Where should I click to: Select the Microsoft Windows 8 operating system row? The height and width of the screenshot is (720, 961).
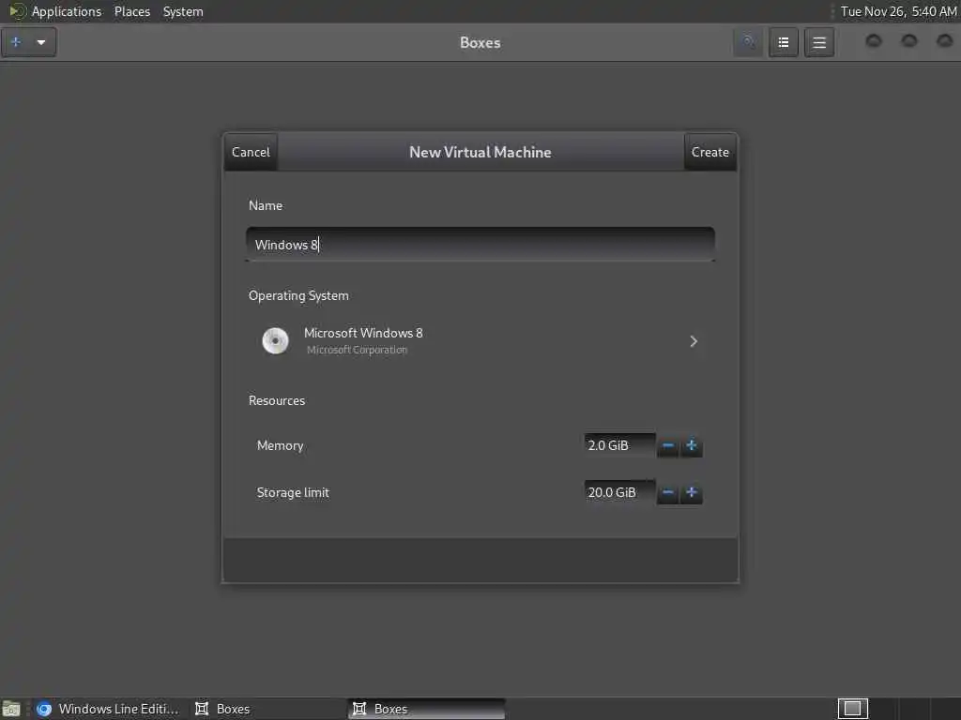tap(480, 341)
